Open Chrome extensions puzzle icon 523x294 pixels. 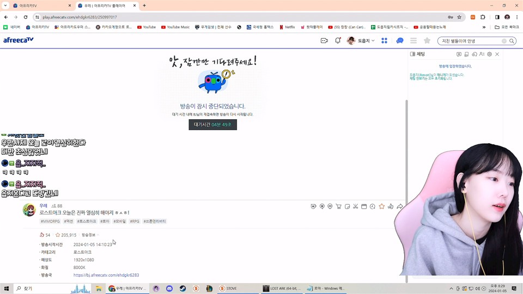483,17
